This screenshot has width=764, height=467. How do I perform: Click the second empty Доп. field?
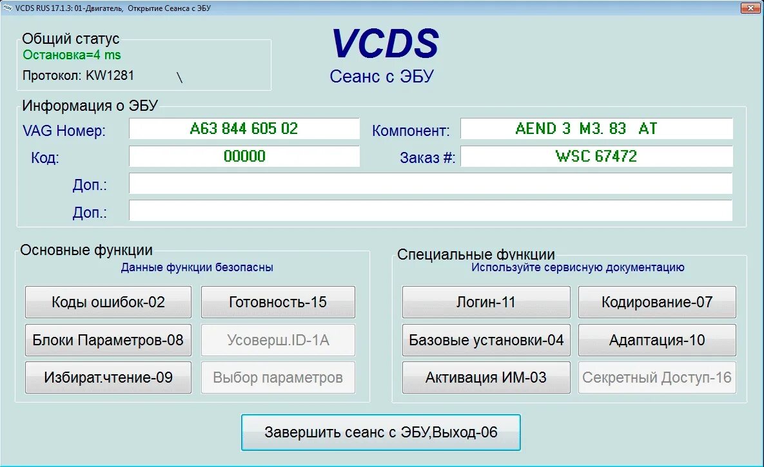(431, 211)
